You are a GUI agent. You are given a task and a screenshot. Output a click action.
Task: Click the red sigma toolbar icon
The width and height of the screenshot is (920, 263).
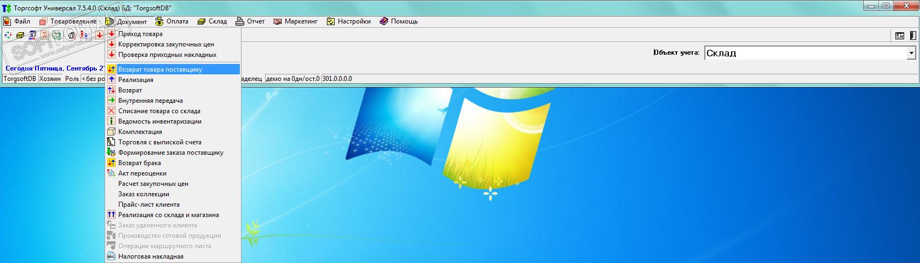(x=45, y=35)
